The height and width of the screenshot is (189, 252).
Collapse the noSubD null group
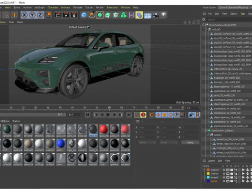point(206,29)
